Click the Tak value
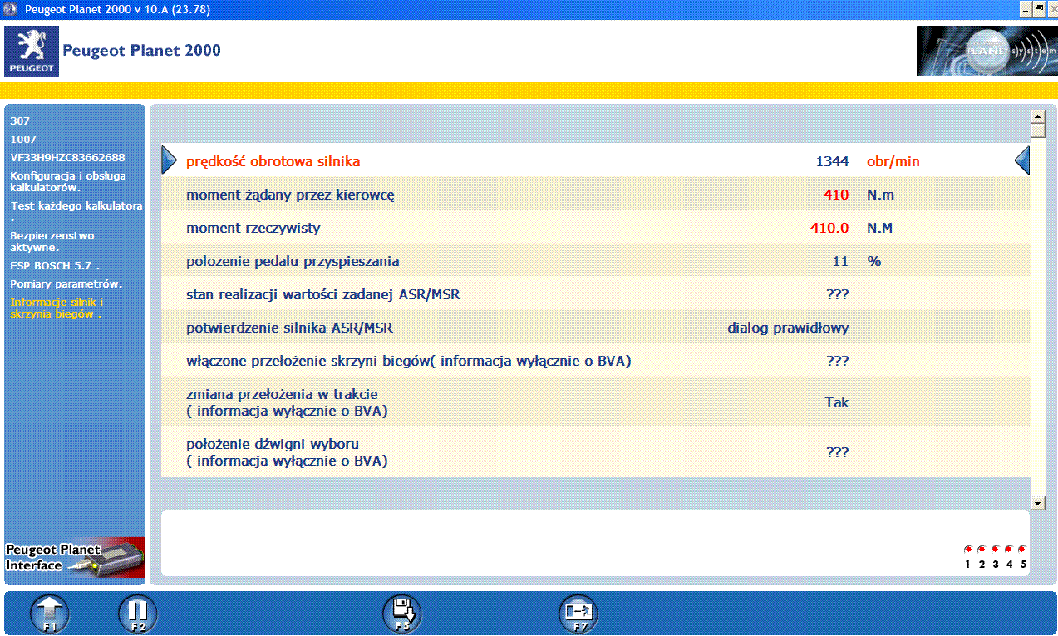The width and height of the screenshot is (1058, 636). tap(837, 402)
